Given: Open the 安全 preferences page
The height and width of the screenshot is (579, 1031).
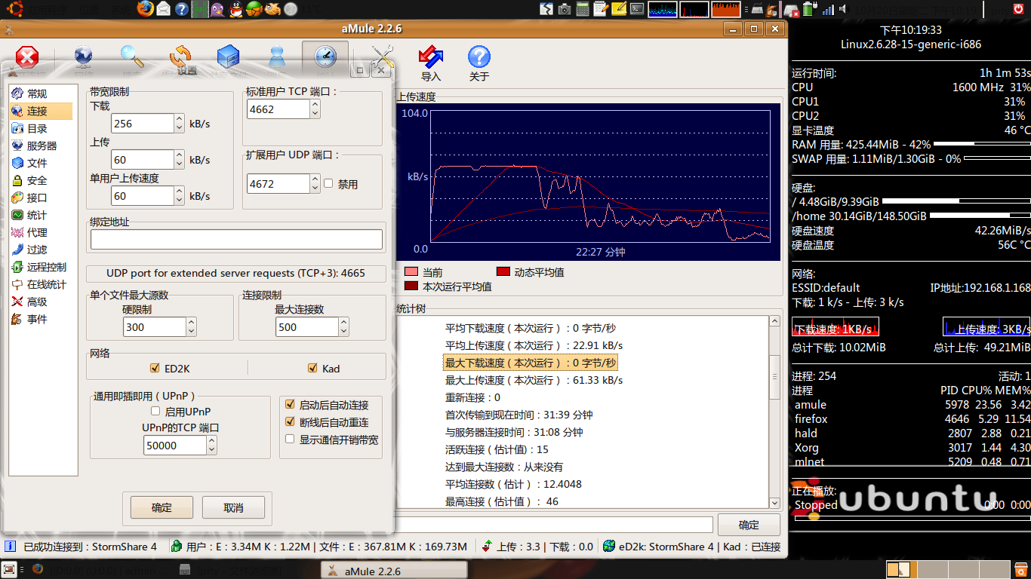Looking at the screenshot, I should [x=42, y=180].
